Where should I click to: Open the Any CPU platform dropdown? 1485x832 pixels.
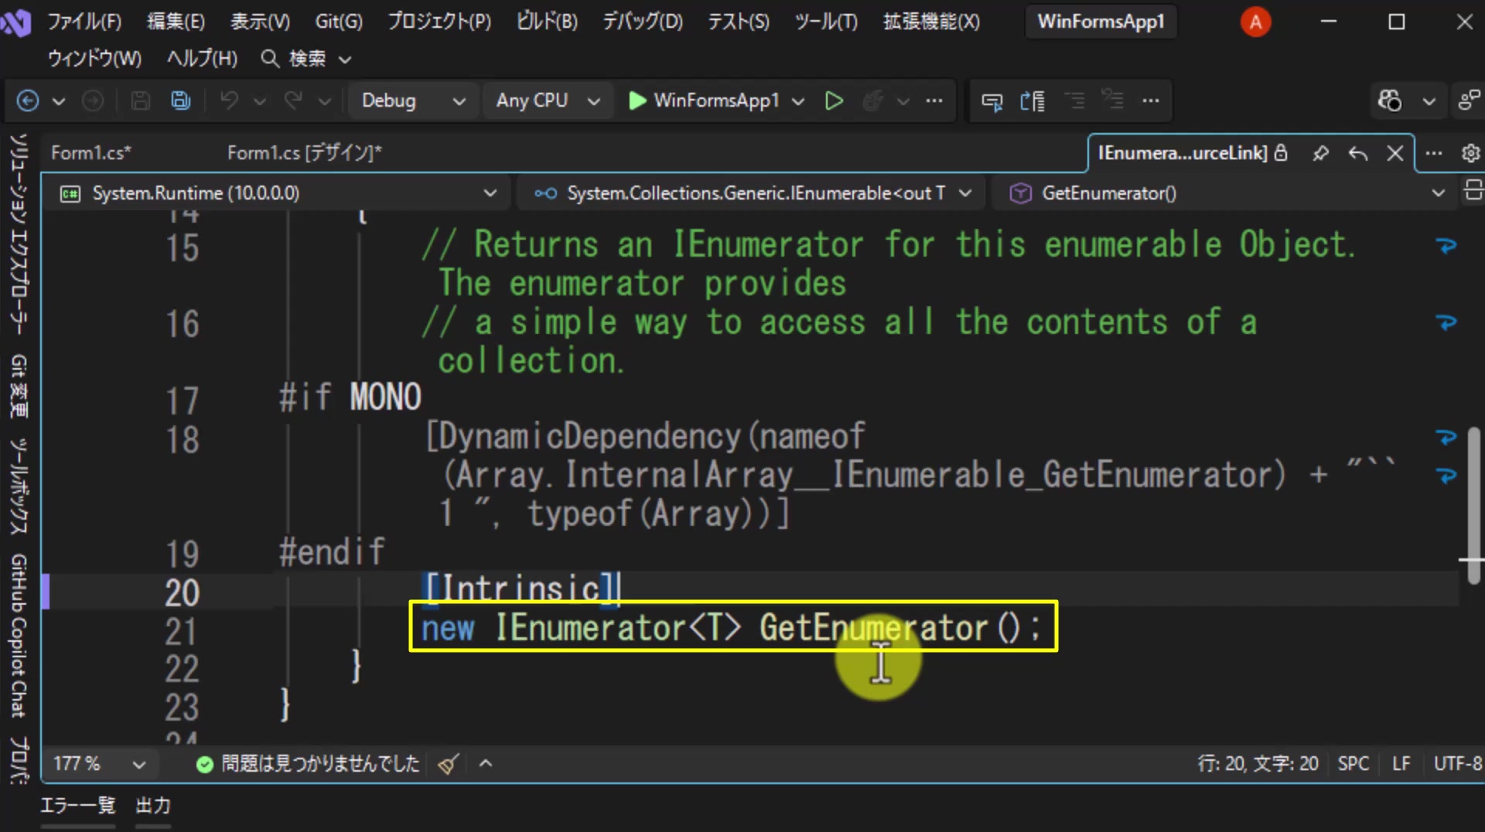tap(548, 101)
